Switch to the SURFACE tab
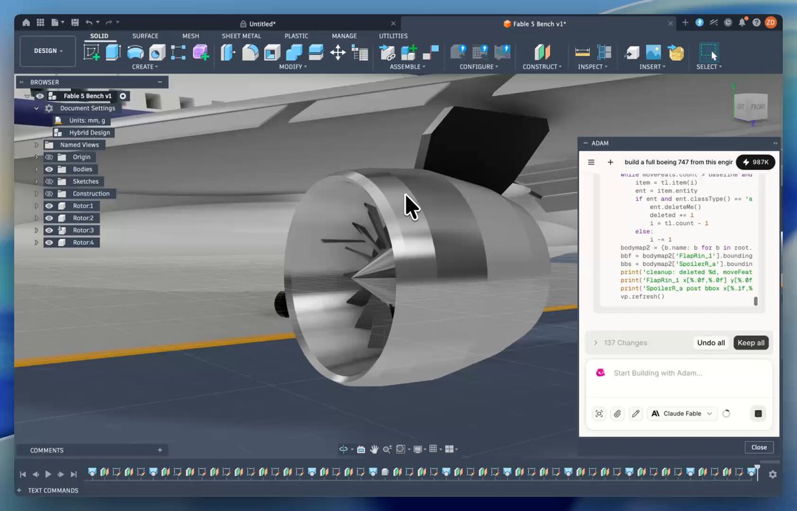797x511 pixels. tap(145, 36)
